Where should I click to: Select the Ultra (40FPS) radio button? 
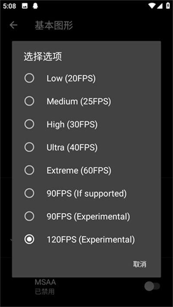[29, 147]
